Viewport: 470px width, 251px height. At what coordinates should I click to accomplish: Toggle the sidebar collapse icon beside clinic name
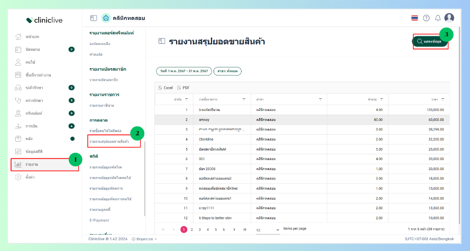tap(94, 18)
